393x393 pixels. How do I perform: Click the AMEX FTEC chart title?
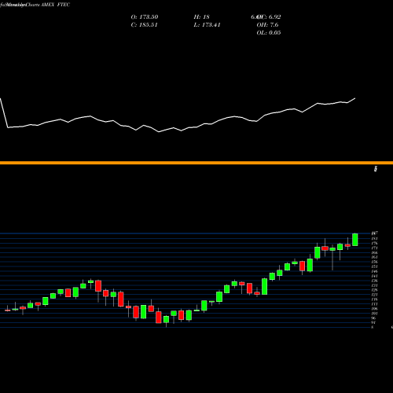55,5
